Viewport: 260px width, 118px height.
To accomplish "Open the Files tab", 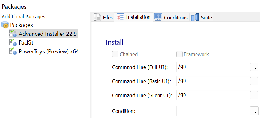I will [103, 17].
